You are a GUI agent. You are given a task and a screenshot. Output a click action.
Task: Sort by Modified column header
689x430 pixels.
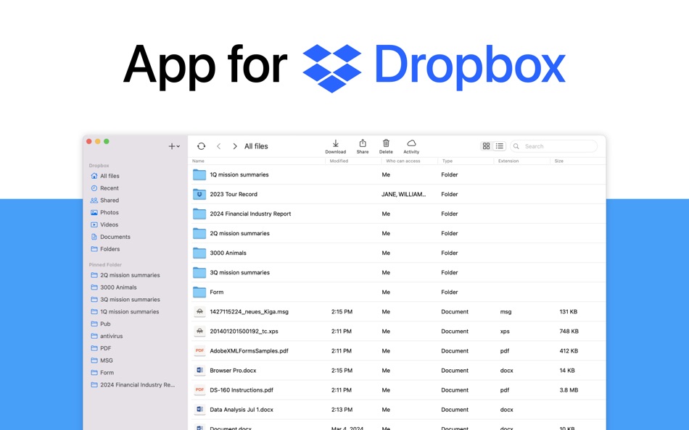tap(339, 161)
